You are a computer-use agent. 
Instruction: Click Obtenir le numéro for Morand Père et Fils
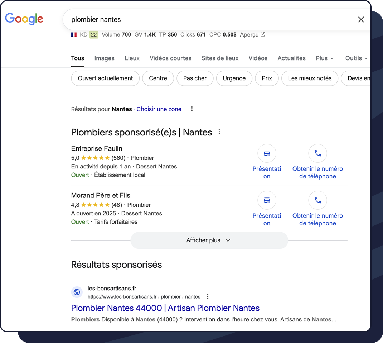(317, 219)
